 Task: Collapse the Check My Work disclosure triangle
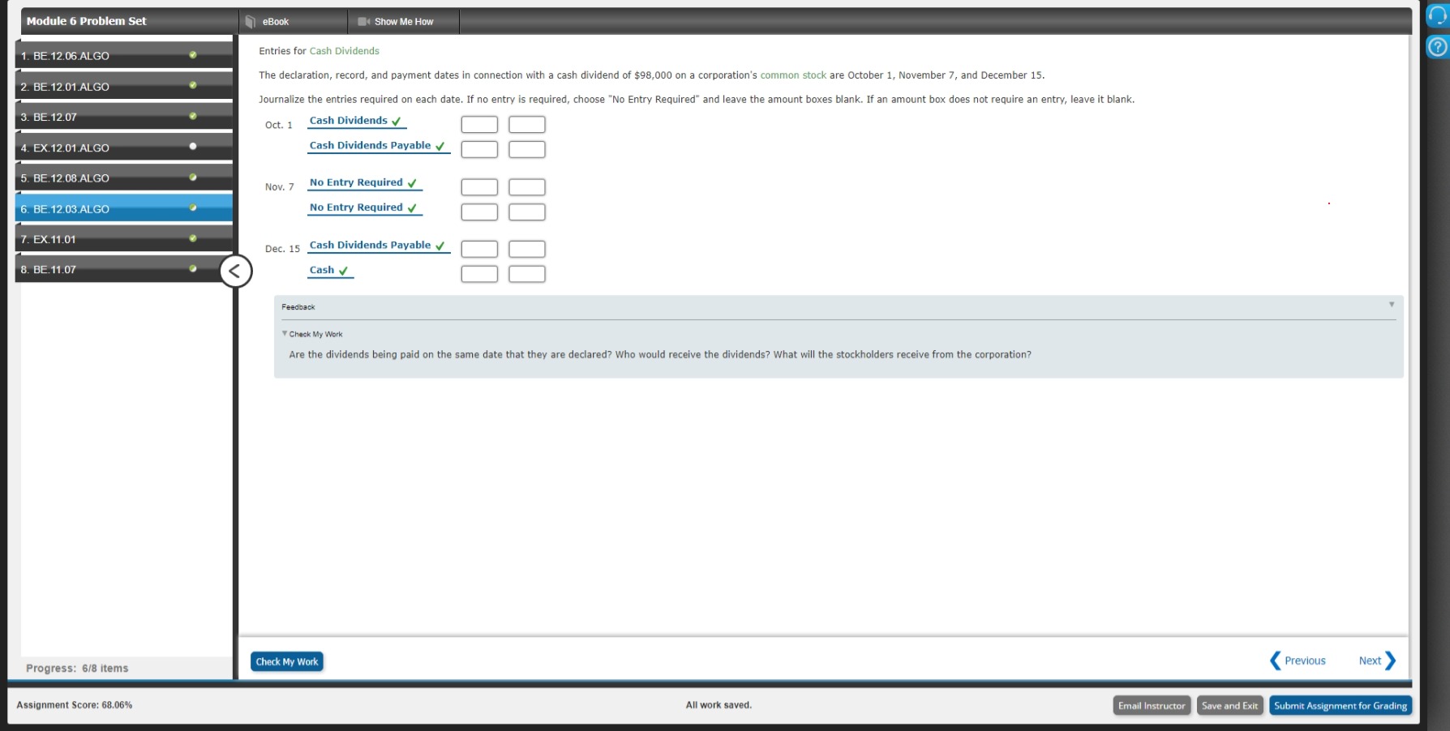[x=284, y=333]
